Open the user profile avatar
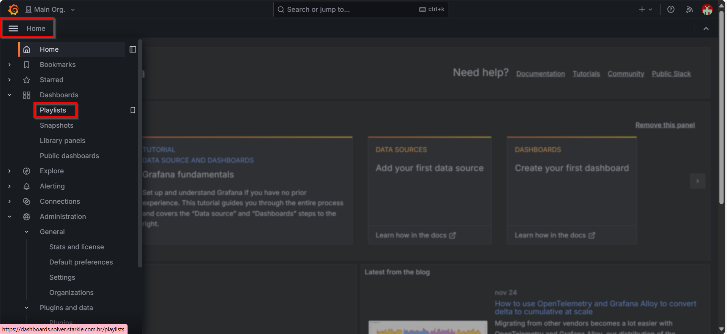Viewport: 727px width, 334px height. point(707,9)
